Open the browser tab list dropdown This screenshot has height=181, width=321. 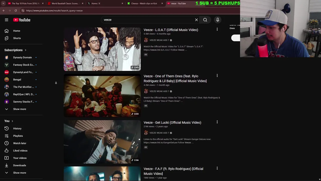pos(3,4)
